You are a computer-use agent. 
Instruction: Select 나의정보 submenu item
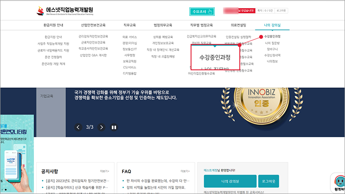[272, 61]
